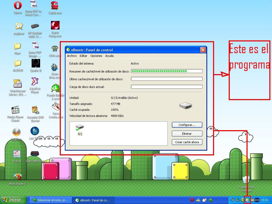Click Último cacheo utilization bar
Image resolution: width=272 pixels, height=204 pixels.
pos(167,79)
